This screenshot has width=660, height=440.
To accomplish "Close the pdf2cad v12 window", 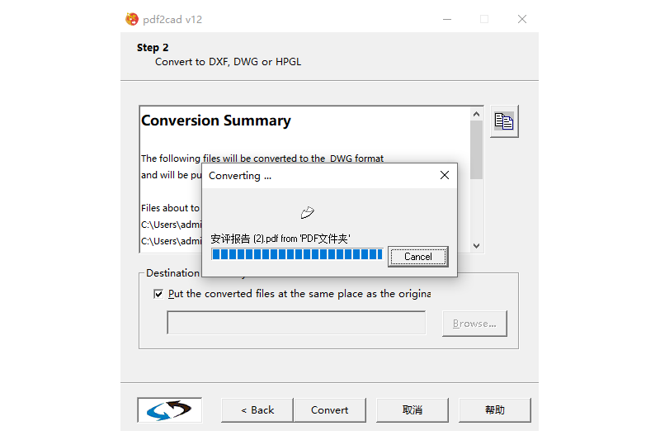I will (x=522, y=19).
